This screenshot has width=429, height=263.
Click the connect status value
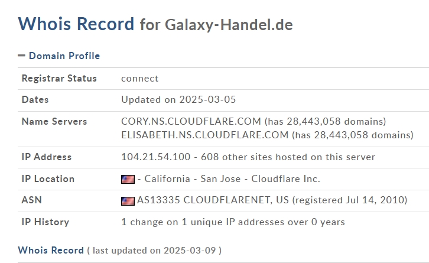(139, 79)
